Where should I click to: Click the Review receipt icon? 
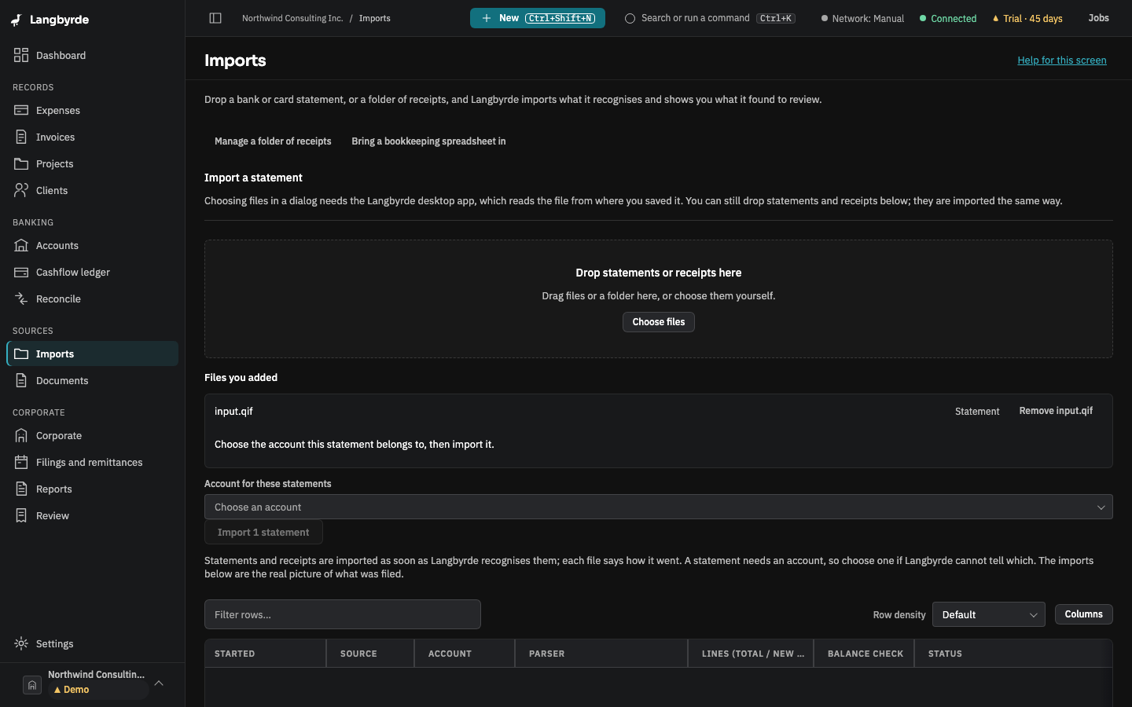click(x=21, y=515)
